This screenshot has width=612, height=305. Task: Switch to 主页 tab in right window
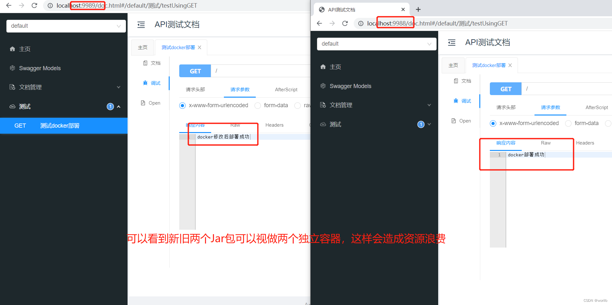[x=453, y=65]
